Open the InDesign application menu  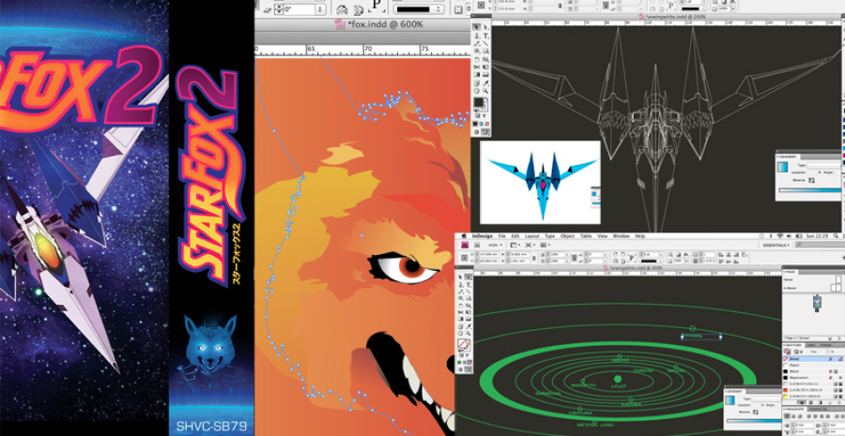[483, 235]
